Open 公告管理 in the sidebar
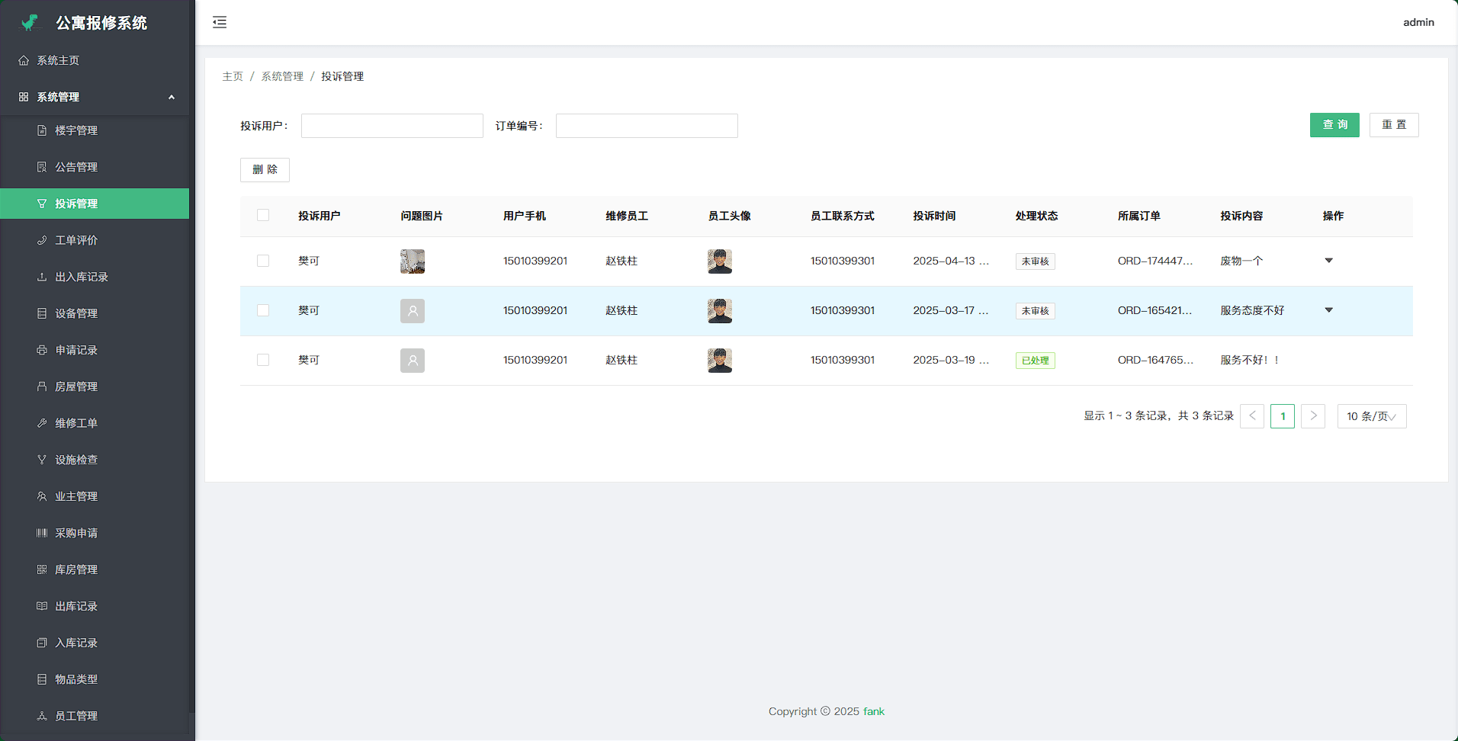 click(76, 167)
